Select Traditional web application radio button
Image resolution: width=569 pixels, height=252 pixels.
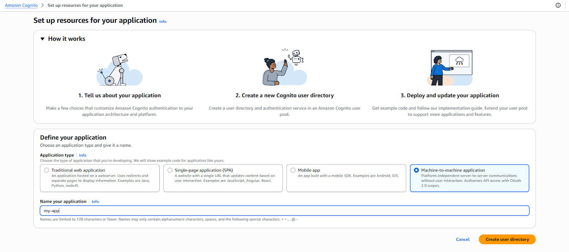47,170
